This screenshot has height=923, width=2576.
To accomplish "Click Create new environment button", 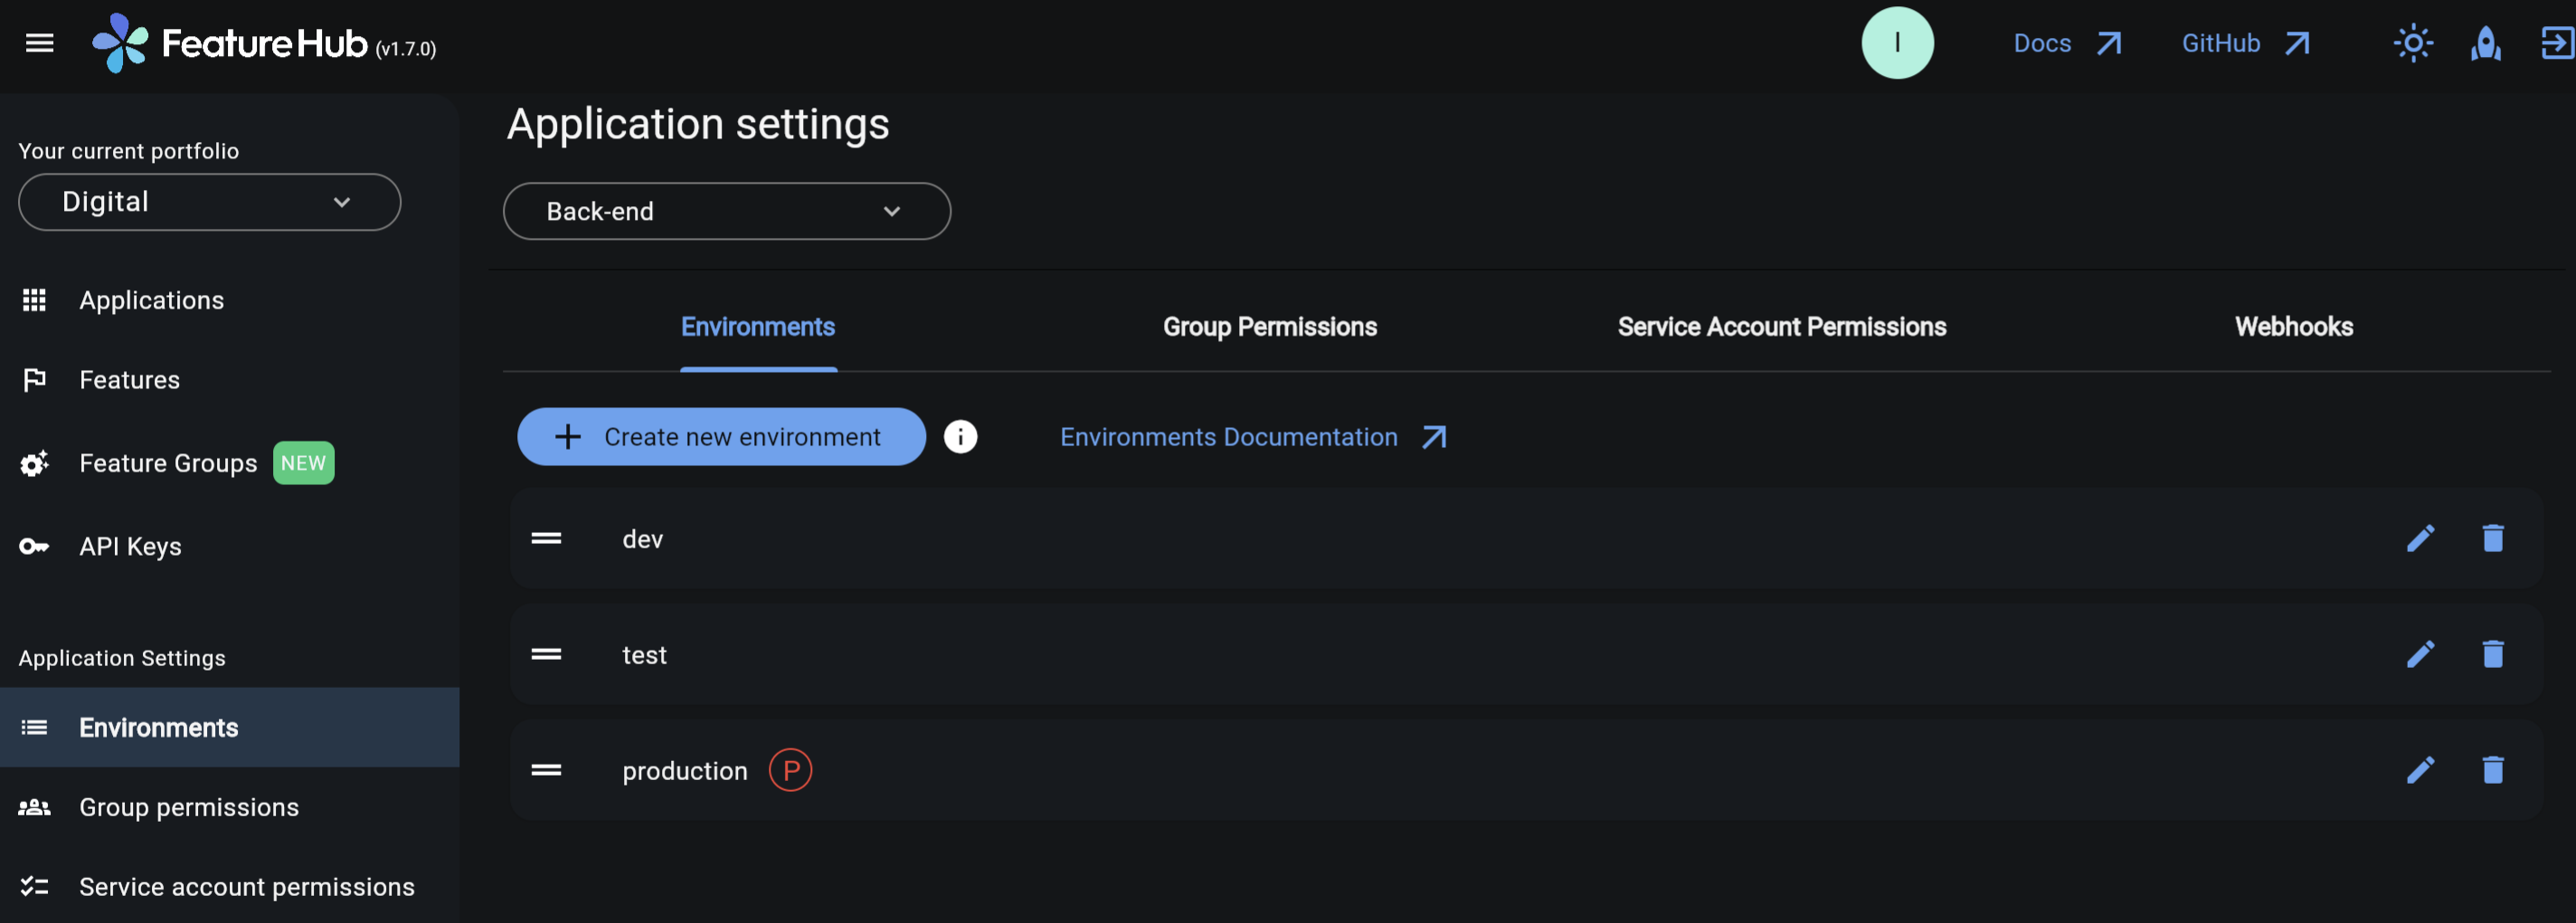I will tap(721, 437).
